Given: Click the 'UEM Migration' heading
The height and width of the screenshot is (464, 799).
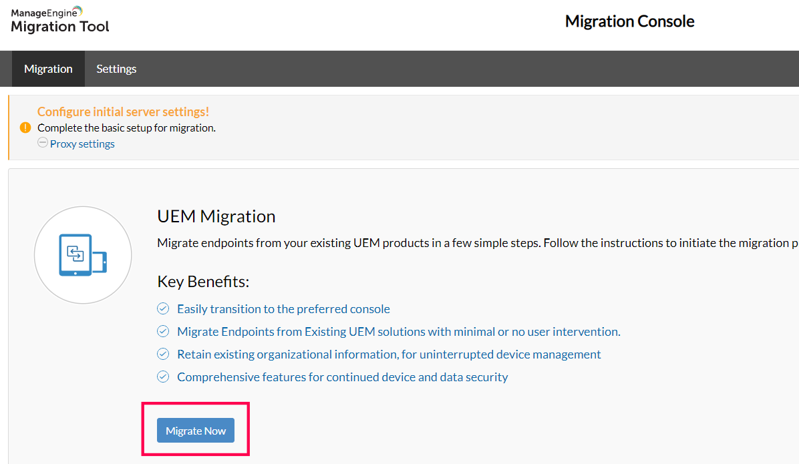Looking at the screenshot, I should 216,216.
